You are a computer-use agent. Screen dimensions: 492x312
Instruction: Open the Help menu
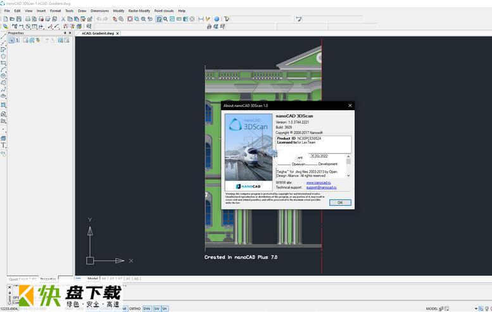tap(182, 11)
